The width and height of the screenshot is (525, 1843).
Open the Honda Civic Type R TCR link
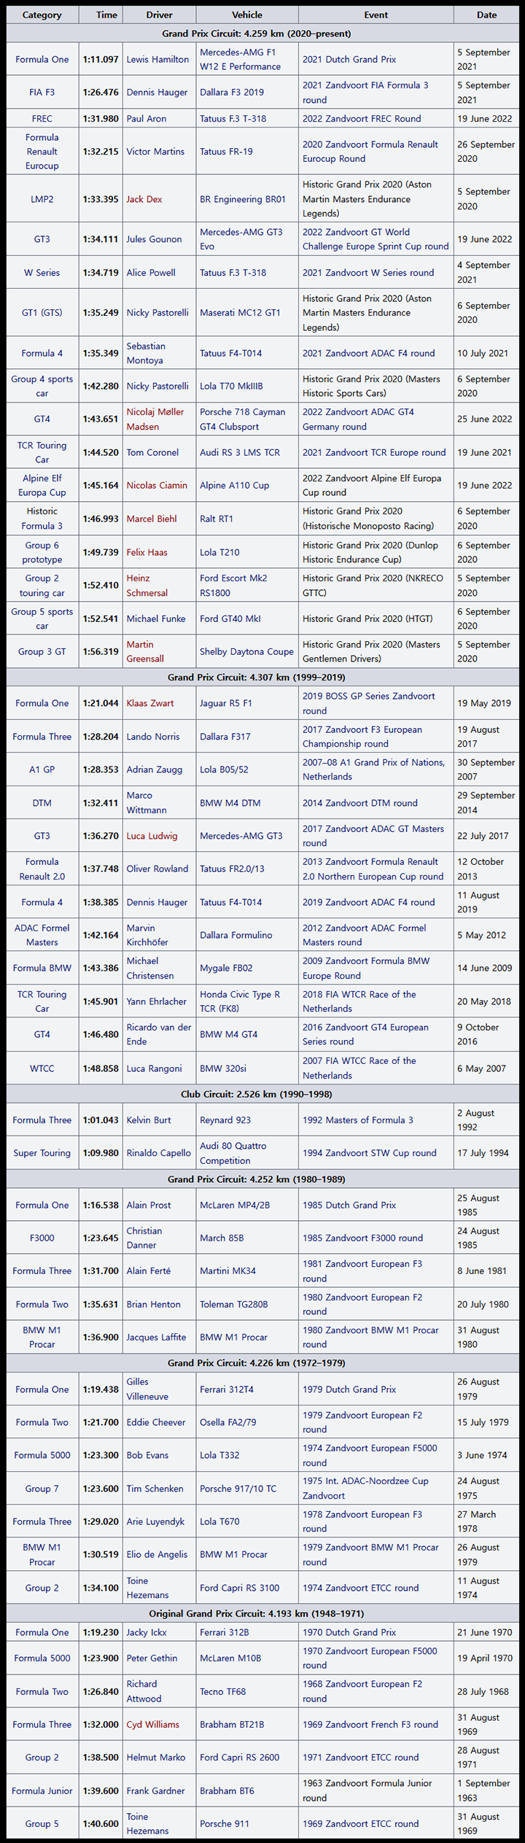click(240, 1002)
